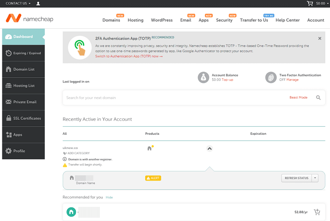Viewport: 330px width, 221px height.
Task: Click the ADD CATEGORY link
Action: click(79, 153)
